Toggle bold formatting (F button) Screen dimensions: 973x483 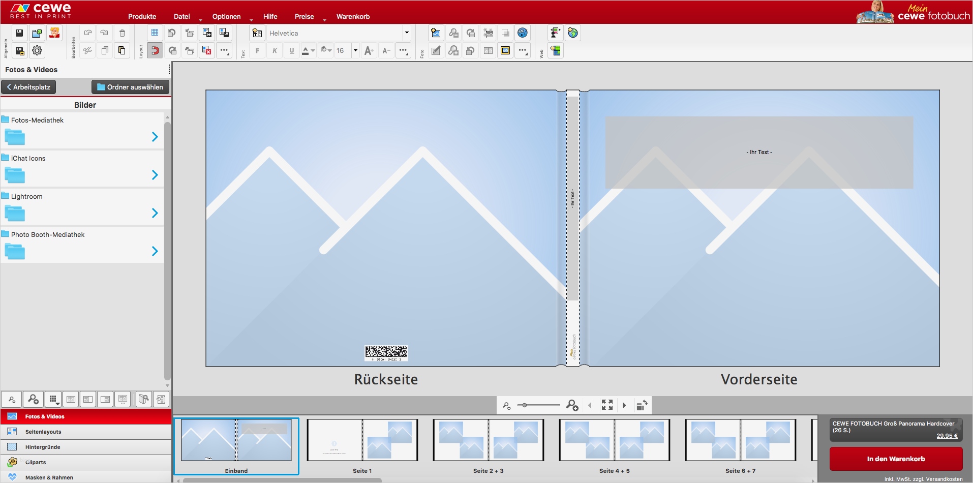coord(257,50)
